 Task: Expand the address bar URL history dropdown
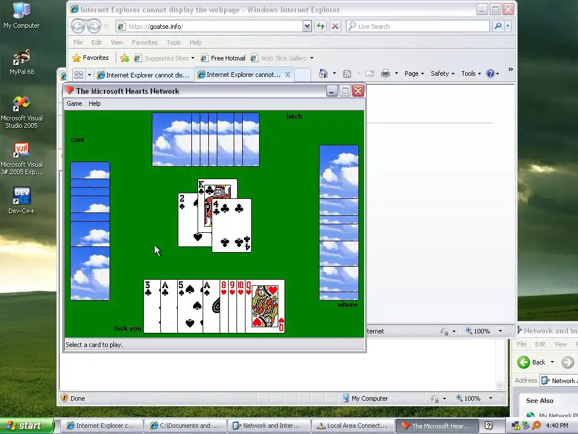307,26
